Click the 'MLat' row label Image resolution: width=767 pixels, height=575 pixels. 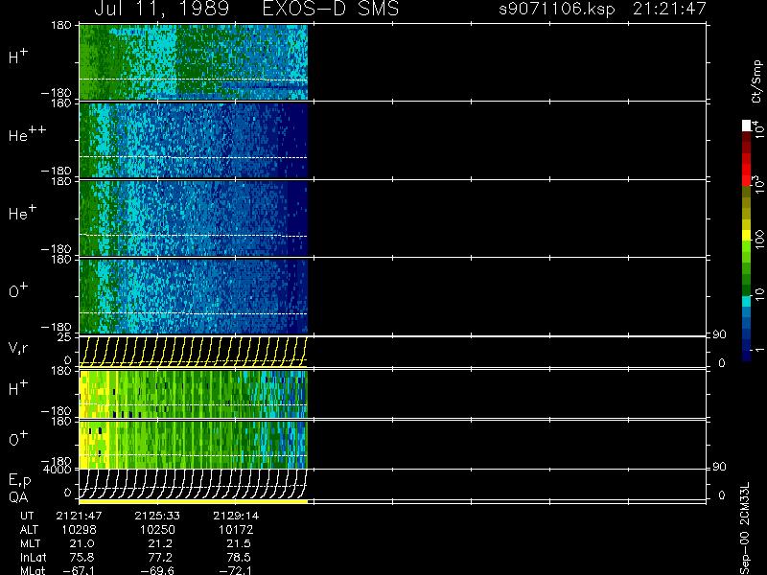point(33,570)
